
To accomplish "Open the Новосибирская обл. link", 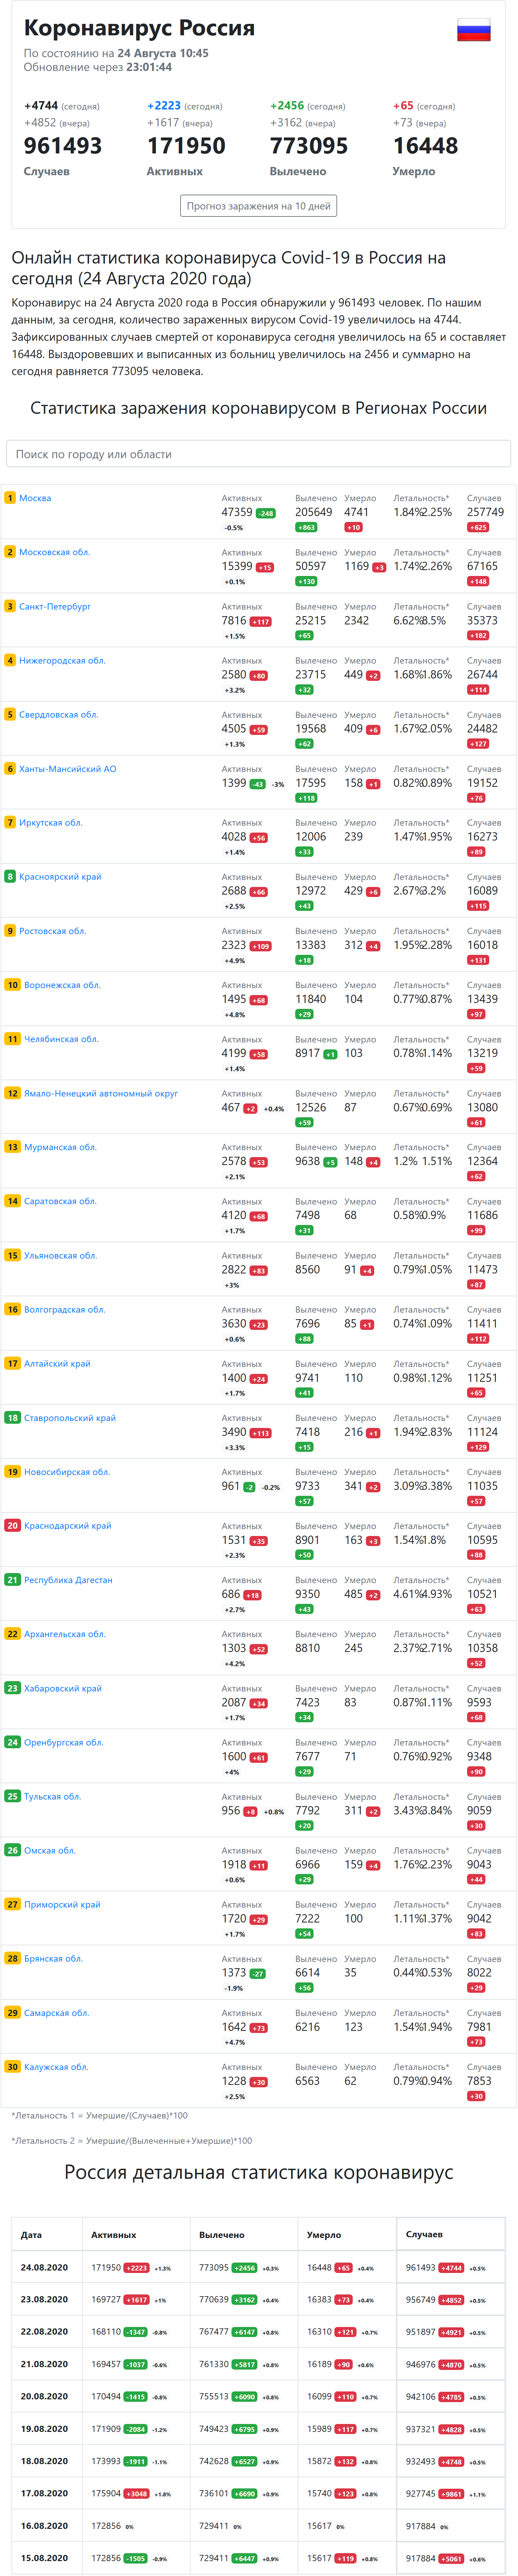I will coord(67,1472).
